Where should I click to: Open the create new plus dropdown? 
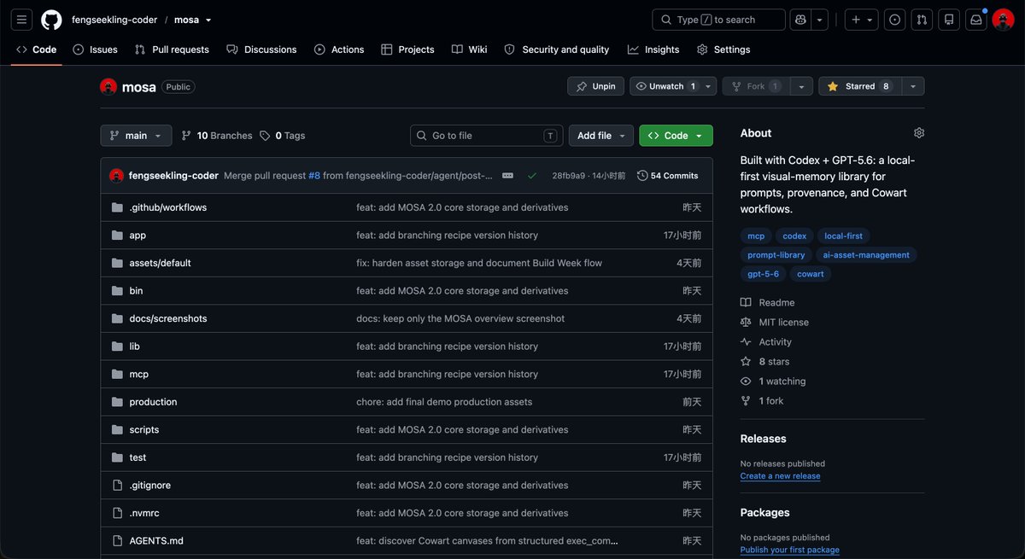(862, 20)
